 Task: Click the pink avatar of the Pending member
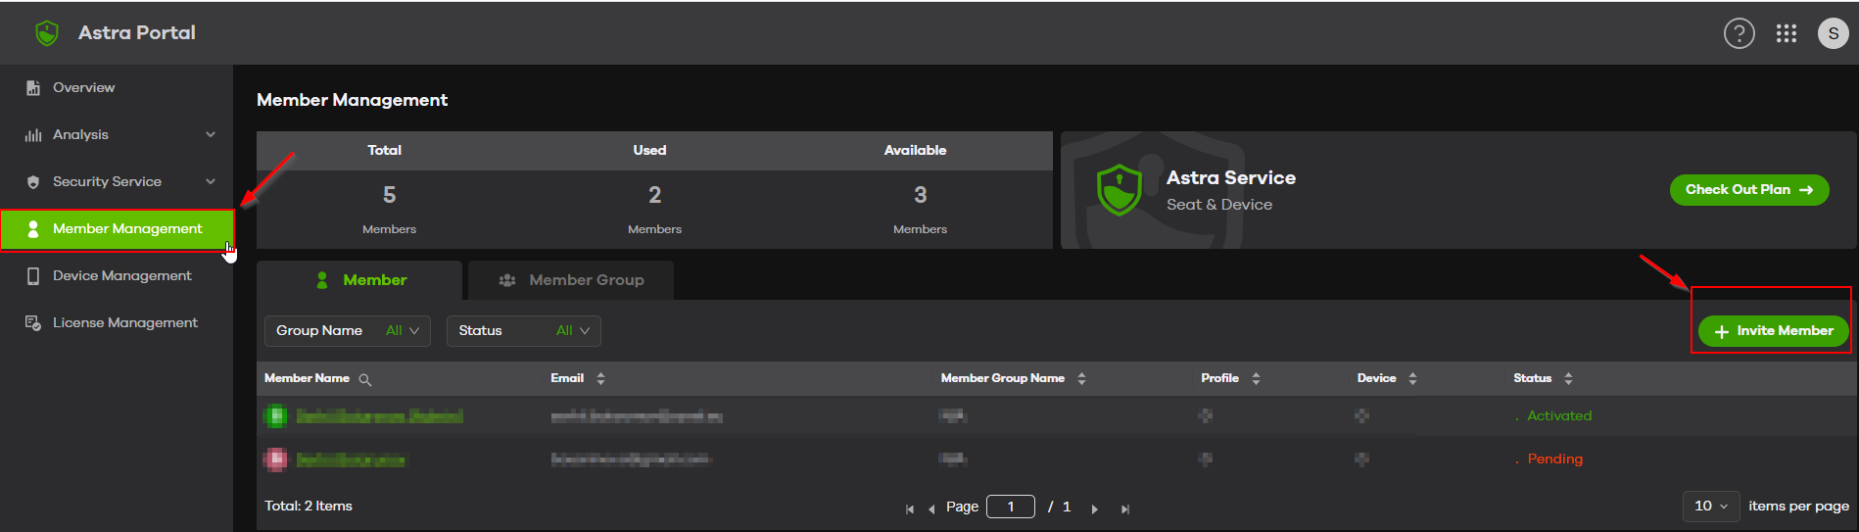point(276,459)
